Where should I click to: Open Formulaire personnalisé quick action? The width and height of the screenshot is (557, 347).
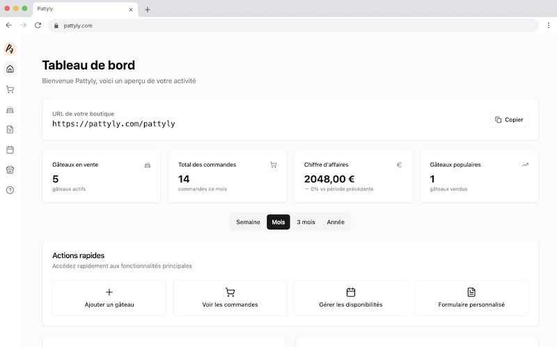(471, 298)
